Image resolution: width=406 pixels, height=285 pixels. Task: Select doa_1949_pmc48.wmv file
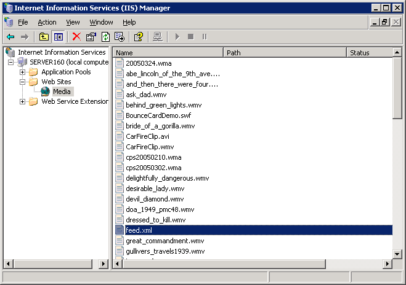160,209
